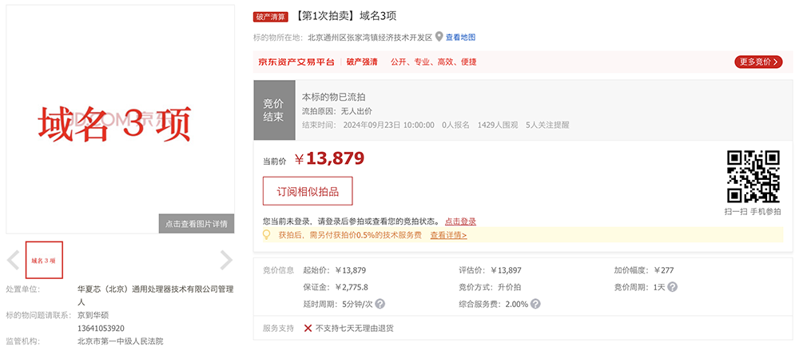
Task: Click the 竞价结束 status block
Action: 273,110
